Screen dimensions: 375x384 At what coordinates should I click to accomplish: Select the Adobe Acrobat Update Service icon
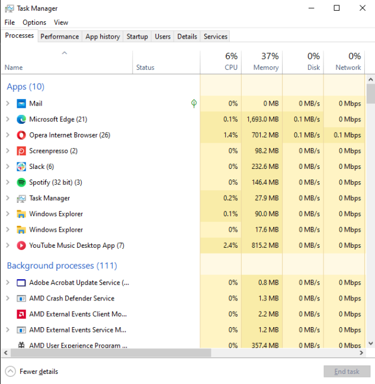tap(21, 283)
